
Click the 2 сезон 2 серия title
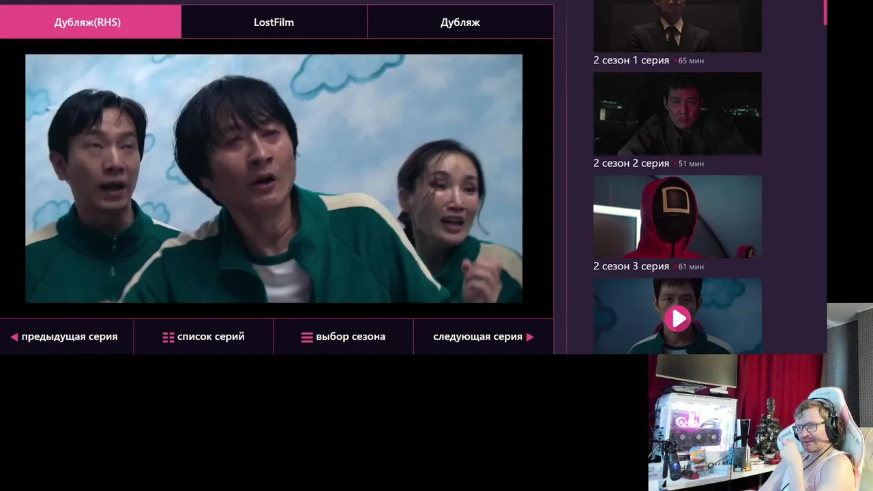click(631, 163)
